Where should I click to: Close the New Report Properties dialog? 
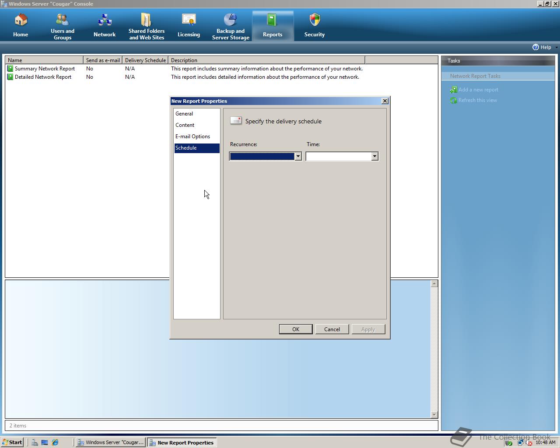[x=385, y=101]
